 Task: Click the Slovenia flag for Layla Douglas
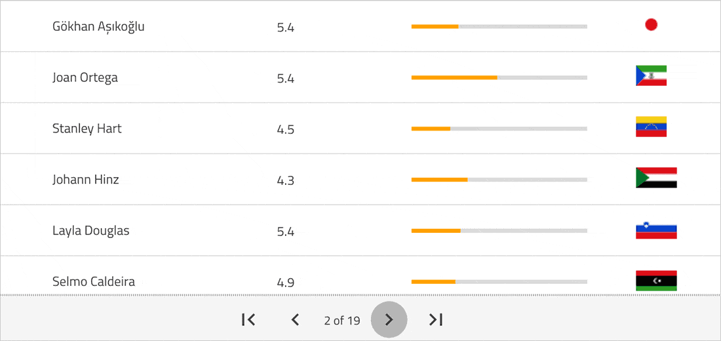[656, 229]
